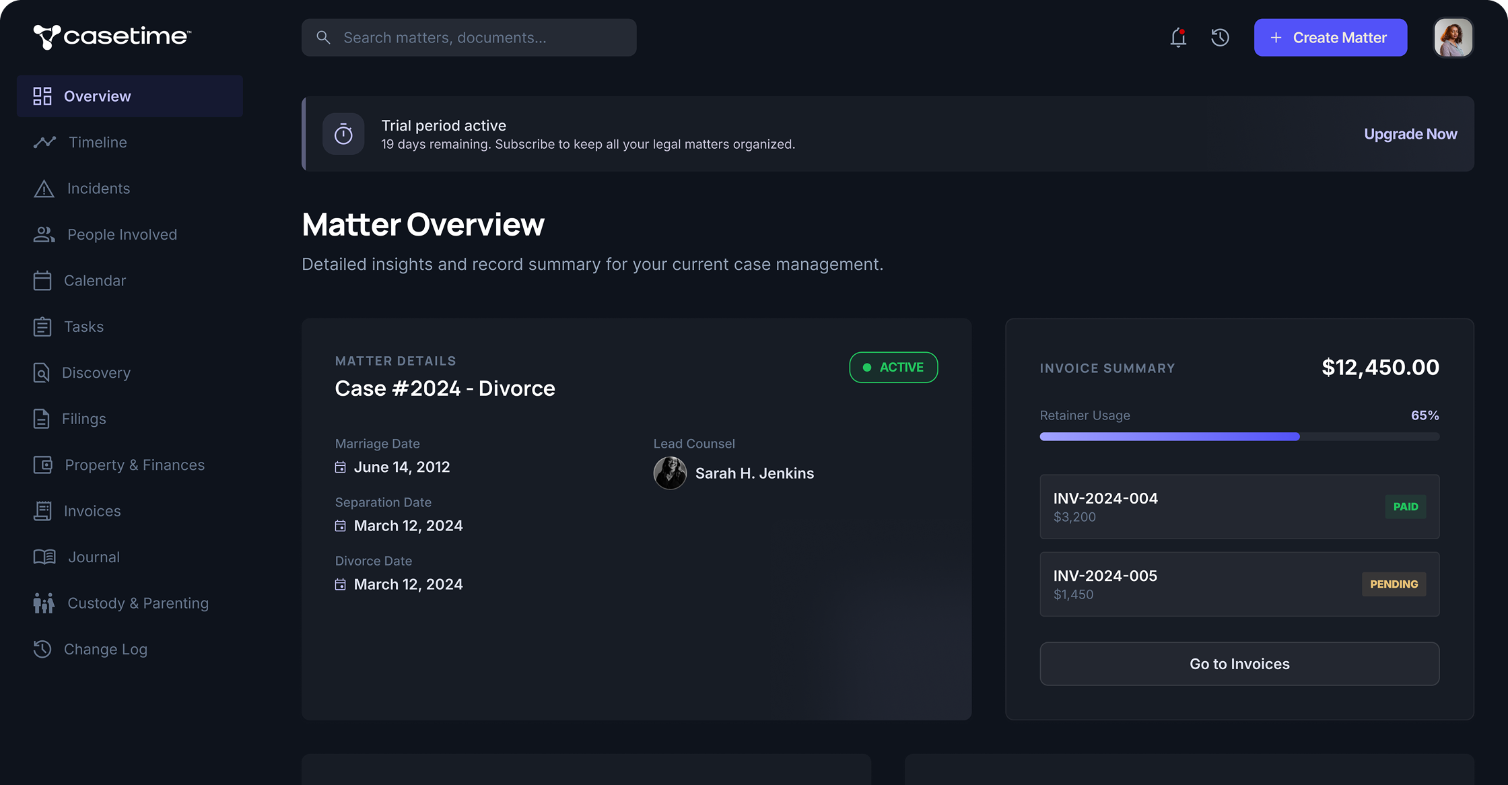The height and width of the screenshot is (785, 1508).
Task: Select the Property & Finances icon
Action: tap(43, 465)
